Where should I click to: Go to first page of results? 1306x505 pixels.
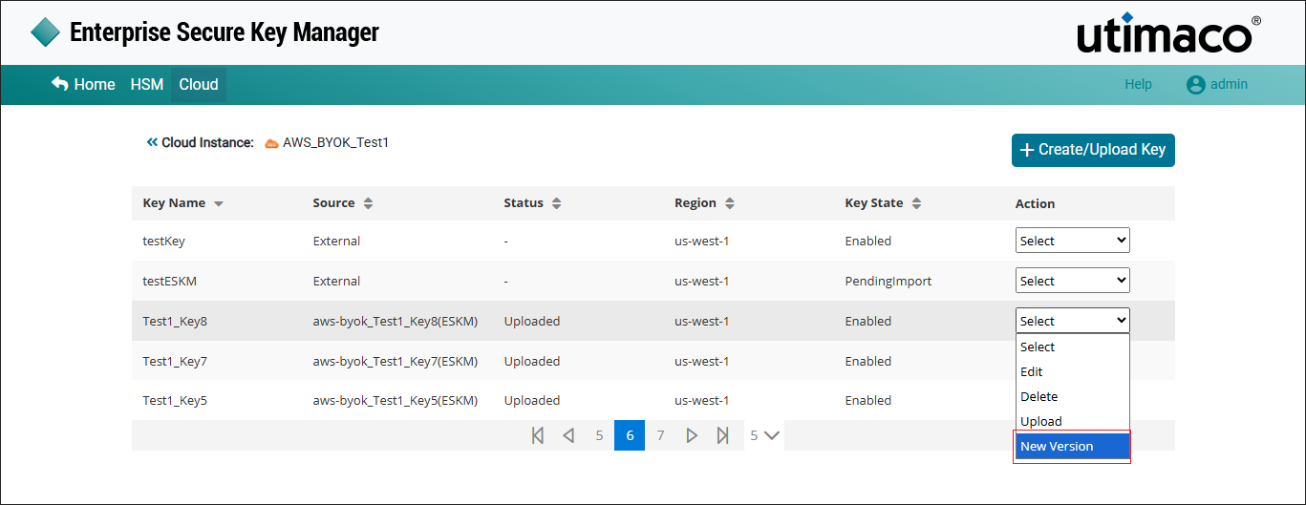coord(538,435)
